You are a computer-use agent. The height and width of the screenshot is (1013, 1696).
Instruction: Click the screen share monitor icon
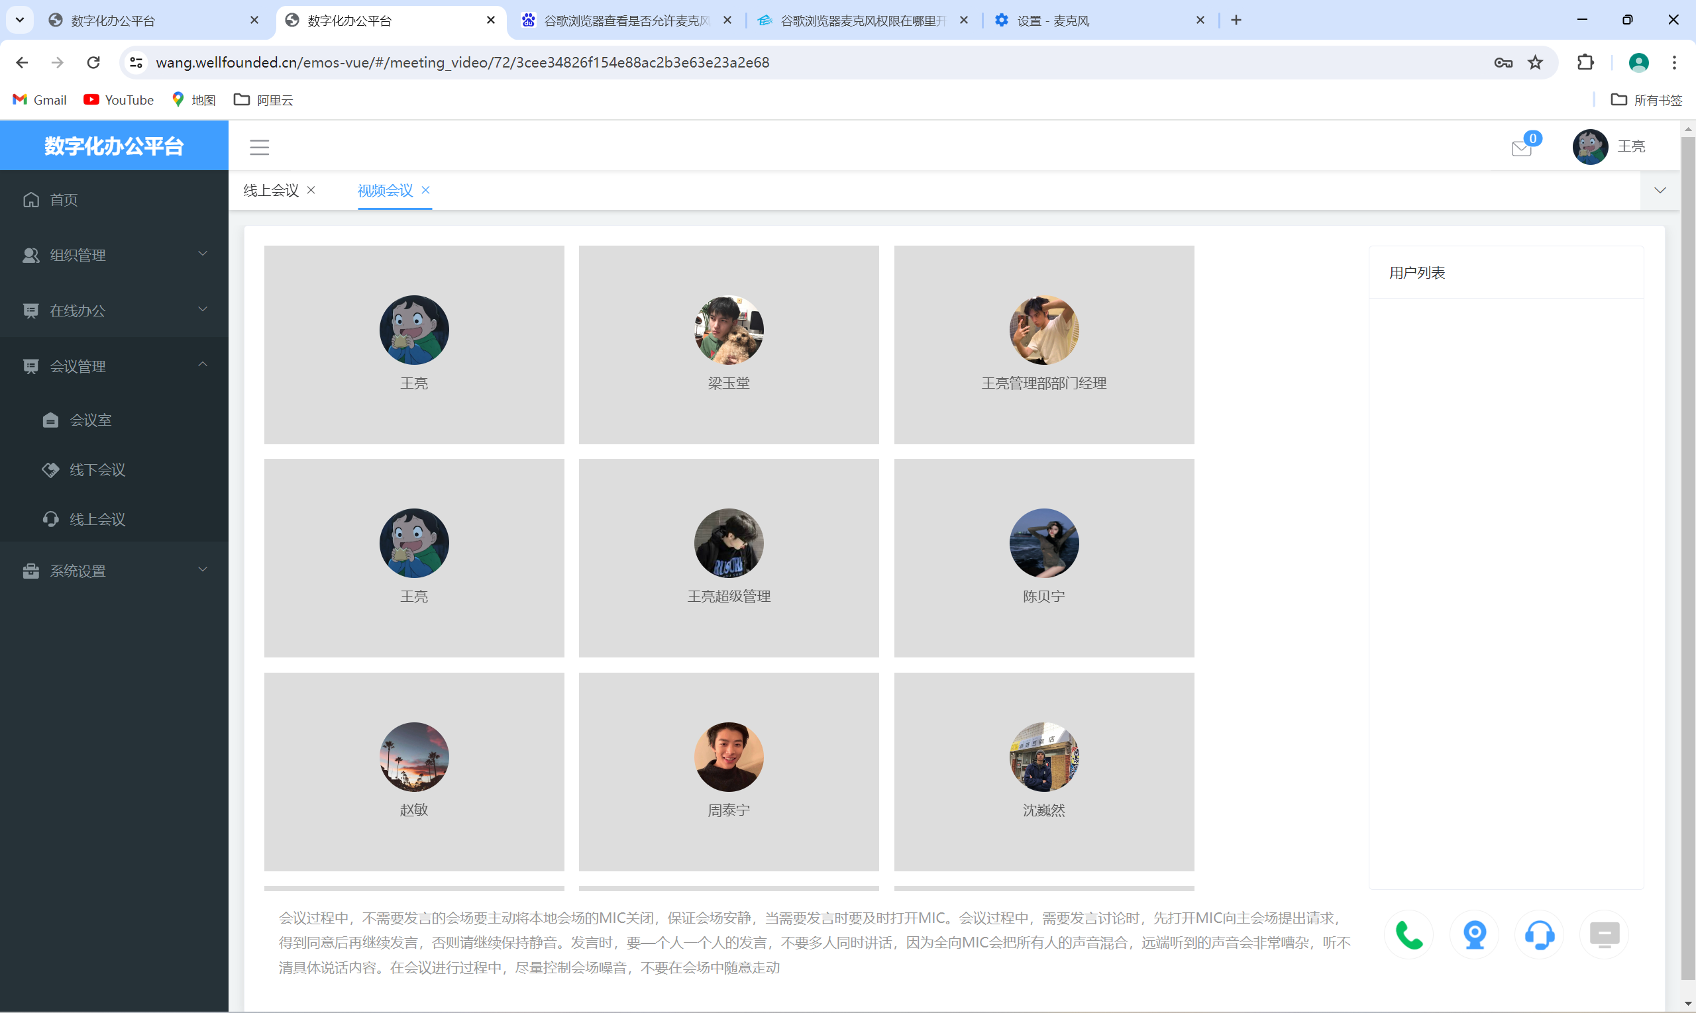point(1605,934)
